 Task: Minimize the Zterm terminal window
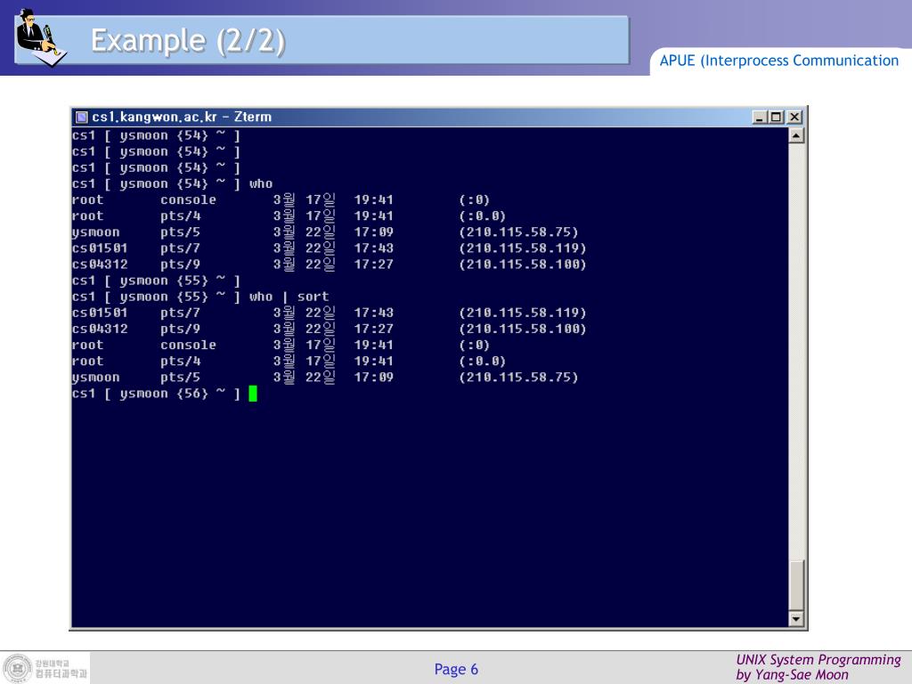[x=760, y=117]
